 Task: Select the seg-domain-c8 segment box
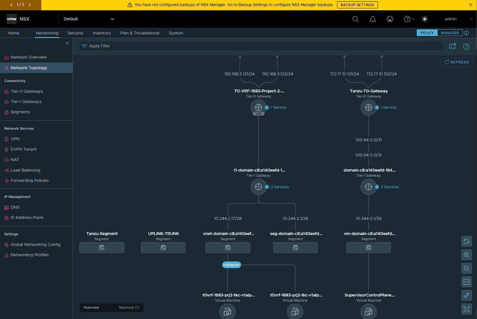295,248
